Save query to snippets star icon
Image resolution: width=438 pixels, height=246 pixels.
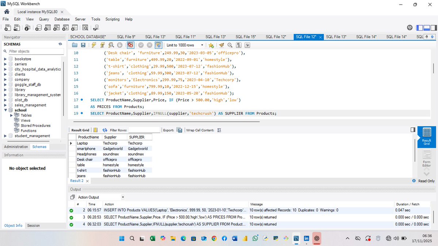[x=211, y=45]
